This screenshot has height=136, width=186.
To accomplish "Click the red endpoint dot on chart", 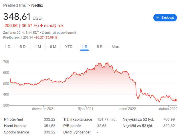I will [x=175, y=100].
